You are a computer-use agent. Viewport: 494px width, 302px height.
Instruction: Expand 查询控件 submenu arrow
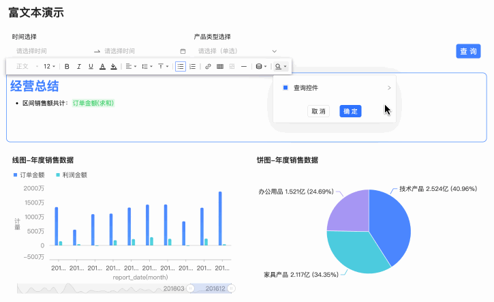point(389,88)
